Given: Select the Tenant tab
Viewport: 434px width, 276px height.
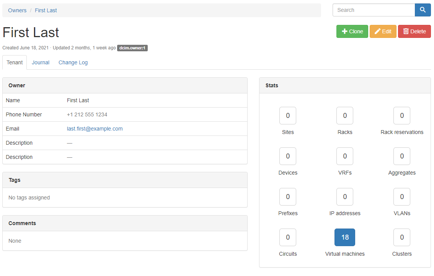Looking at the screenshot, I should click(x=15, y=62).
